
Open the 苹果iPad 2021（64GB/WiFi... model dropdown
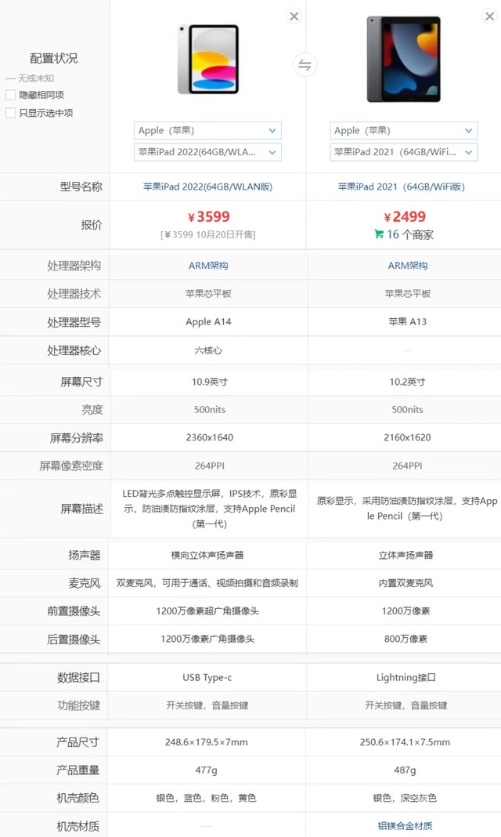(403, 151)
